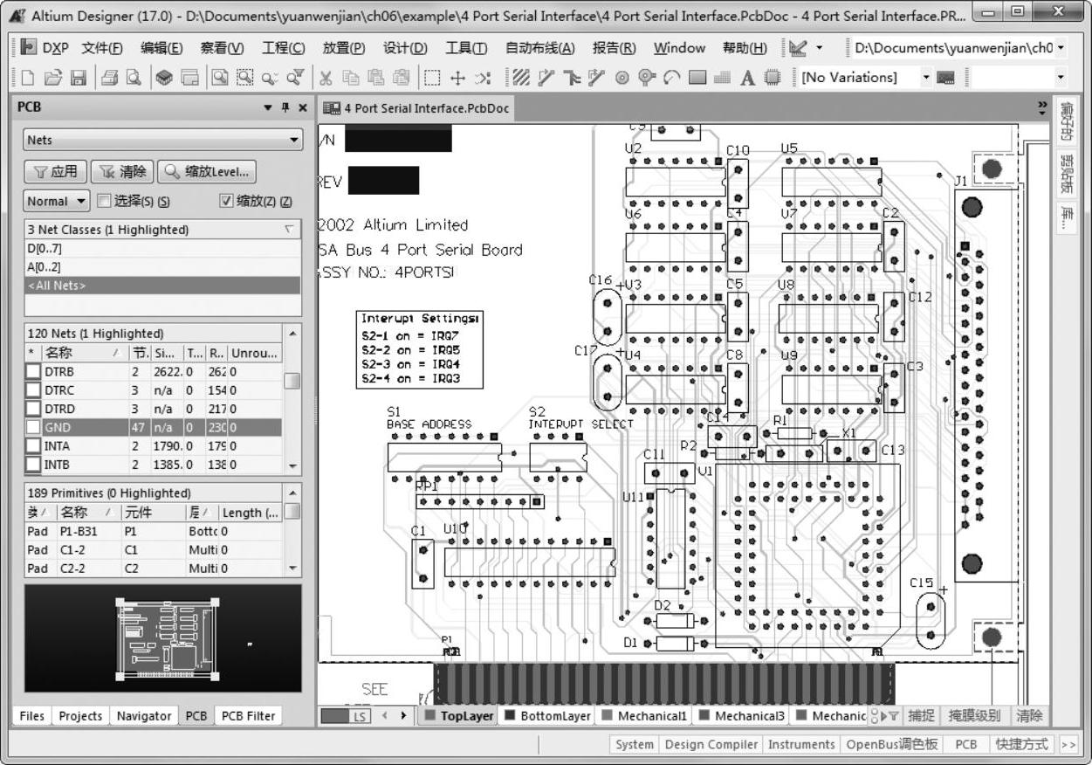
Task: Open Print Preview from the toolbar
Action: point(134,78)
